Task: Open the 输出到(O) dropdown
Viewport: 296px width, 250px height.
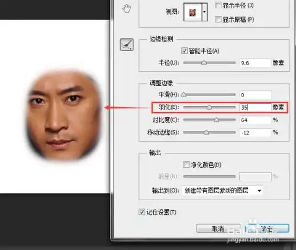Action: pos(223,191)
